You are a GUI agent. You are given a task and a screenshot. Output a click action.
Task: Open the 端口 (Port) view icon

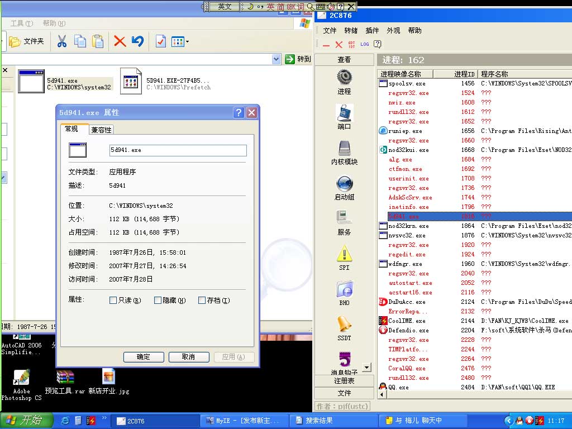coord(344,113)
